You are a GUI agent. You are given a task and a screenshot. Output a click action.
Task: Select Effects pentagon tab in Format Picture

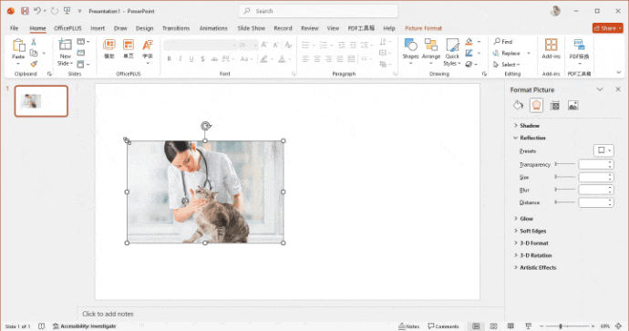coord(536,106)
